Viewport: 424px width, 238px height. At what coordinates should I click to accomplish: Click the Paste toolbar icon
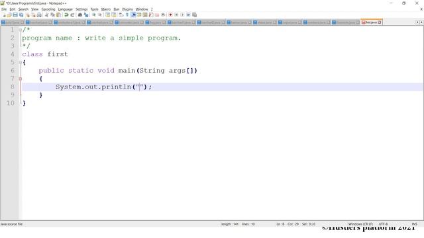58,15
